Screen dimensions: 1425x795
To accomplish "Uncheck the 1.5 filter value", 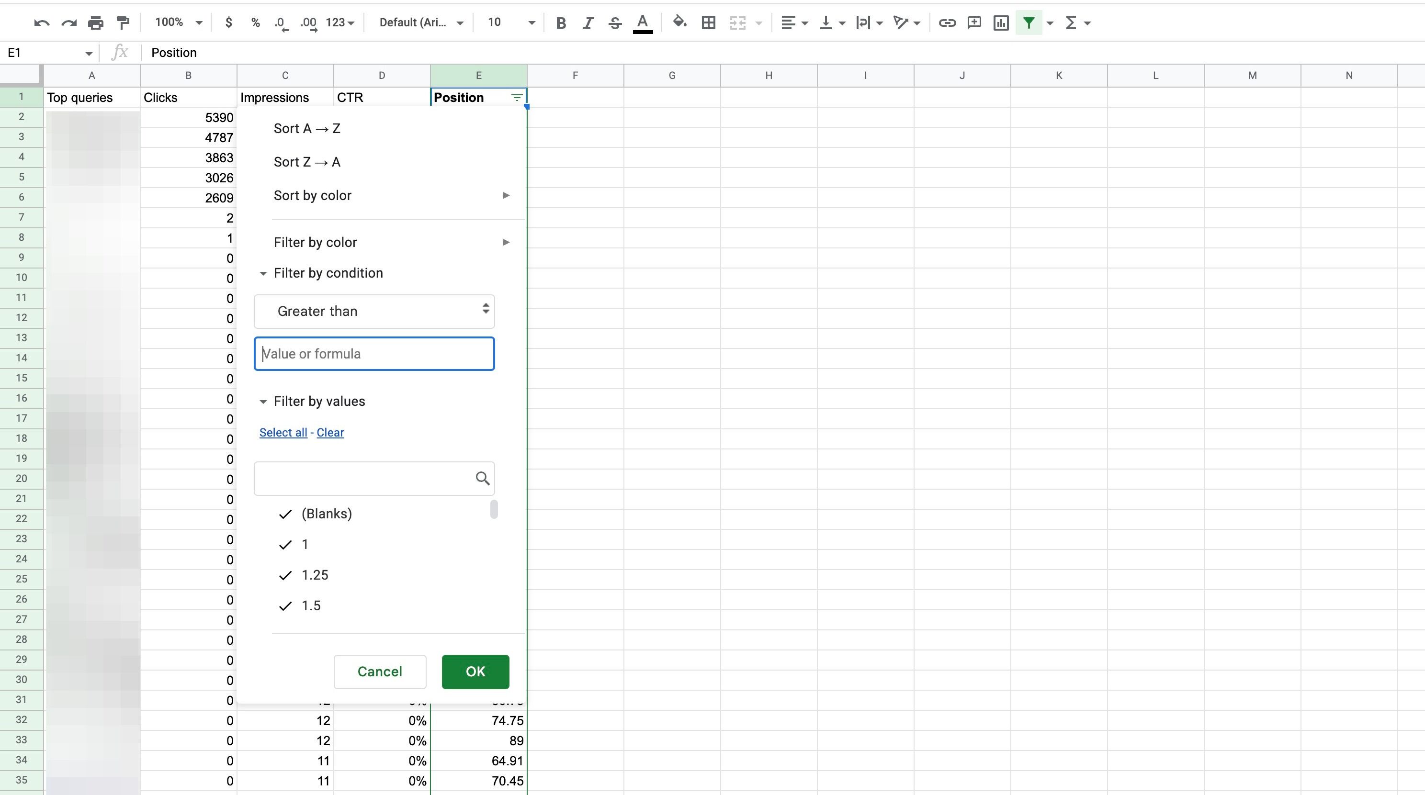I will (x=285, y=606).
